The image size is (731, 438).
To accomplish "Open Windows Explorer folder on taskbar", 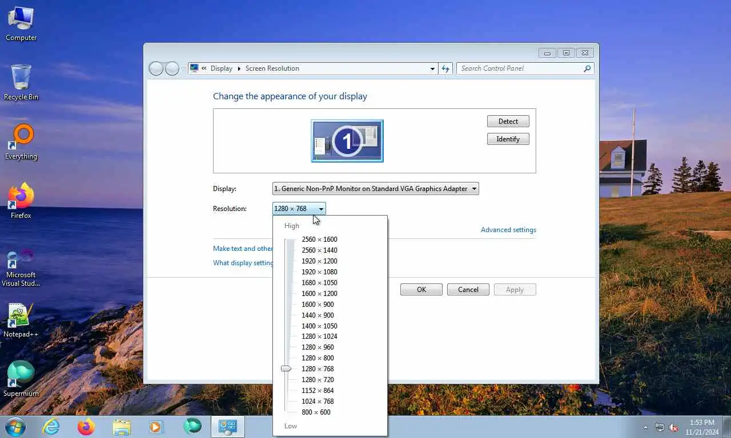I will 122,427.
